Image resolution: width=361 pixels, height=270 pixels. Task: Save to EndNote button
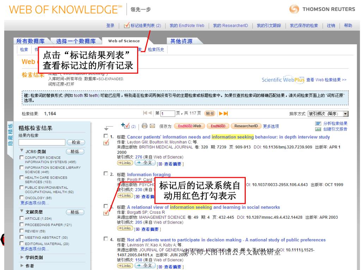click(x=218, y=126)
